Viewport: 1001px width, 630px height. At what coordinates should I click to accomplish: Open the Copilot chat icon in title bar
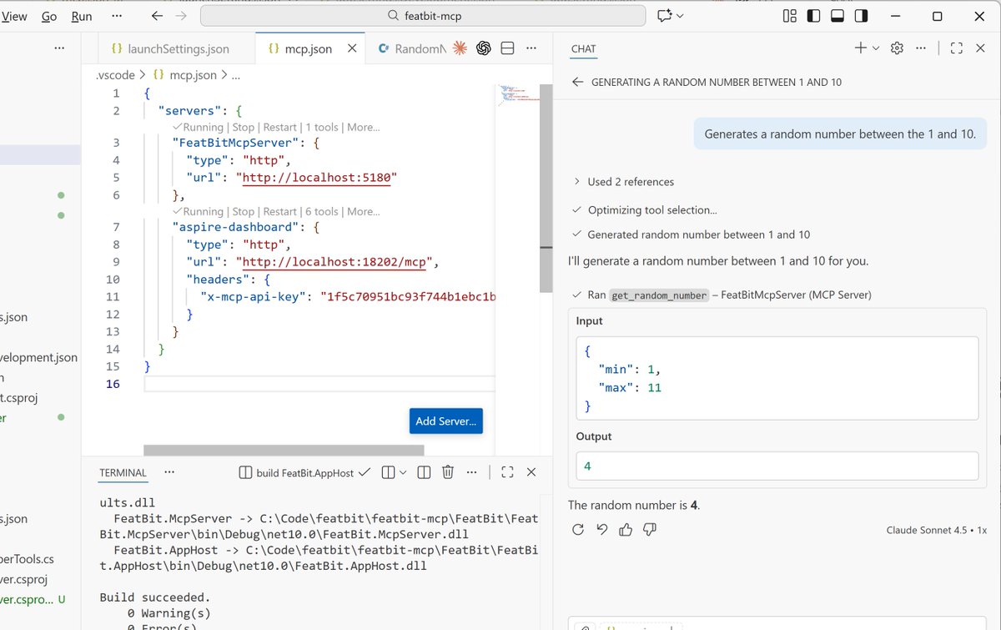point(665,16)
